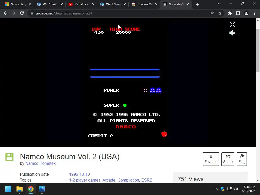Click inside the game emulator screen
This screenshot has width=260, height=195.
point(128,83)
